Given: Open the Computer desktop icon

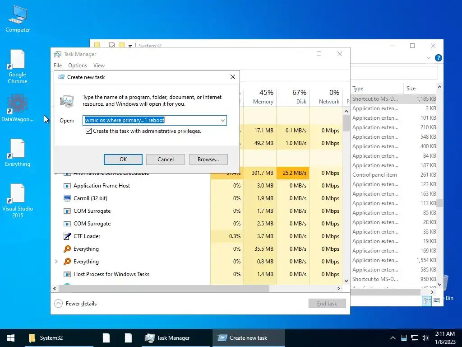Looking at the screenshot, I should [x=18, y=19].
